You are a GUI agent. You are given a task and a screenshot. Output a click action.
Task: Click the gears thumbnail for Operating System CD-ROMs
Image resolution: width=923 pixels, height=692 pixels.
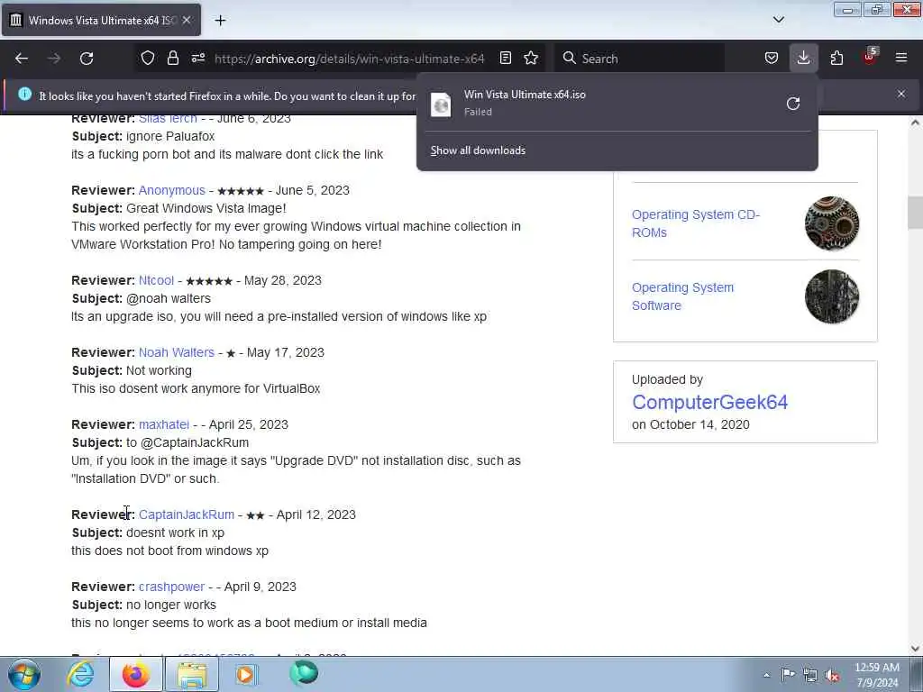(832, 223)
